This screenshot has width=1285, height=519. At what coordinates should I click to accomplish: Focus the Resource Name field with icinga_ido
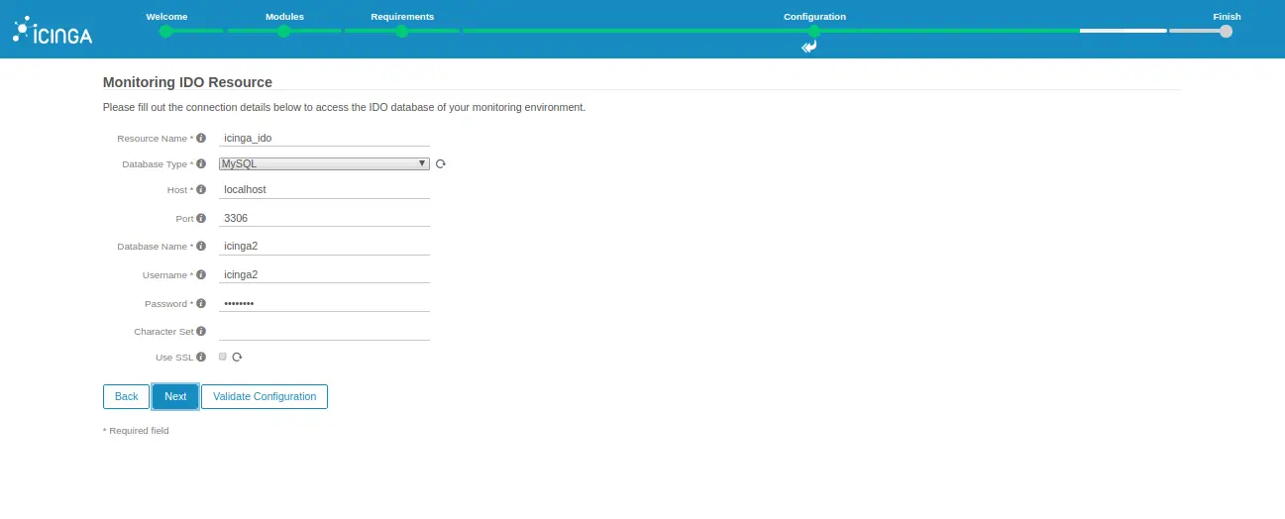click(x=324, y=138)
